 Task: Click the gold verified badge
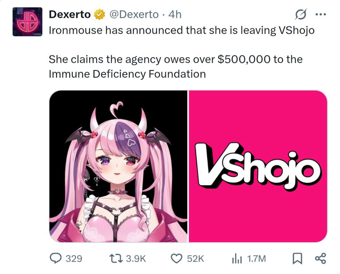(x=99, y=14)
